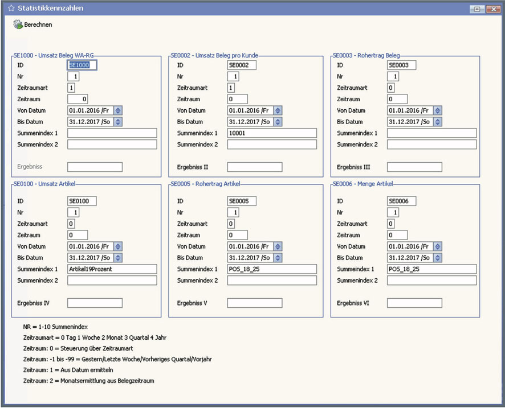Click the star icon in the title bar
Image resolution: width=505 pixels, height=408 pixels.
pos(11,9)
